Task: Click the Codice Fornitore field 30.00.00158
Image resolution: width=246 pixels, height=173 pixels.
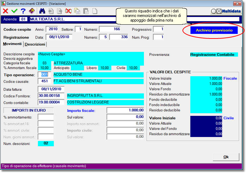Action: coord(51,96)
